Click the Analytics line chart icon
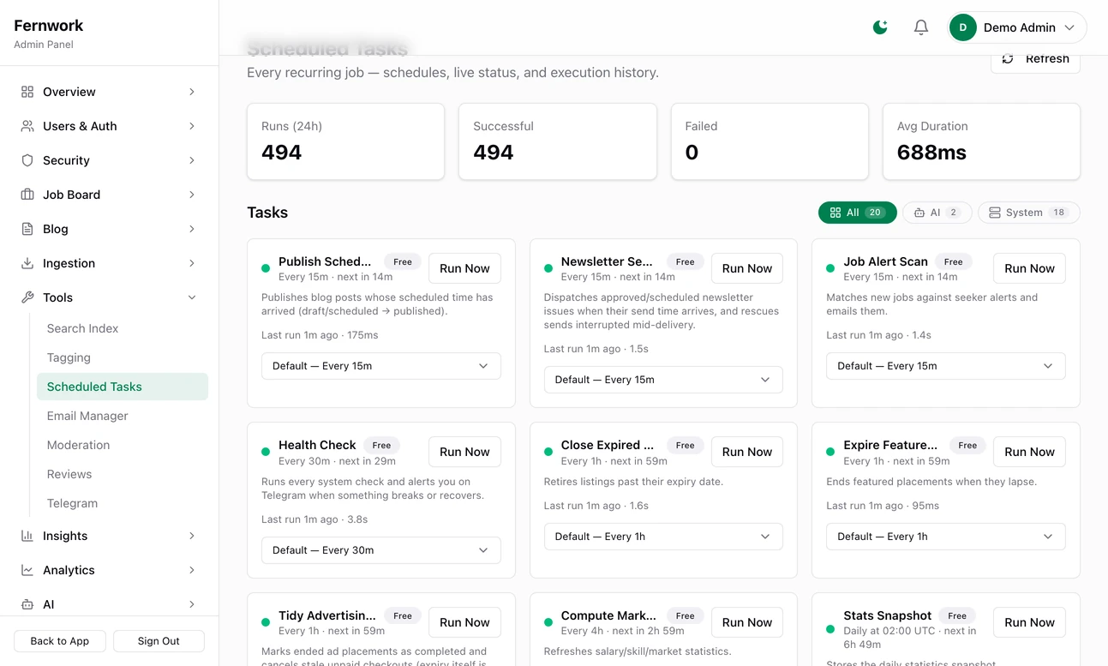The width and height of the screenshot is (1108, 666). point(27,570)
